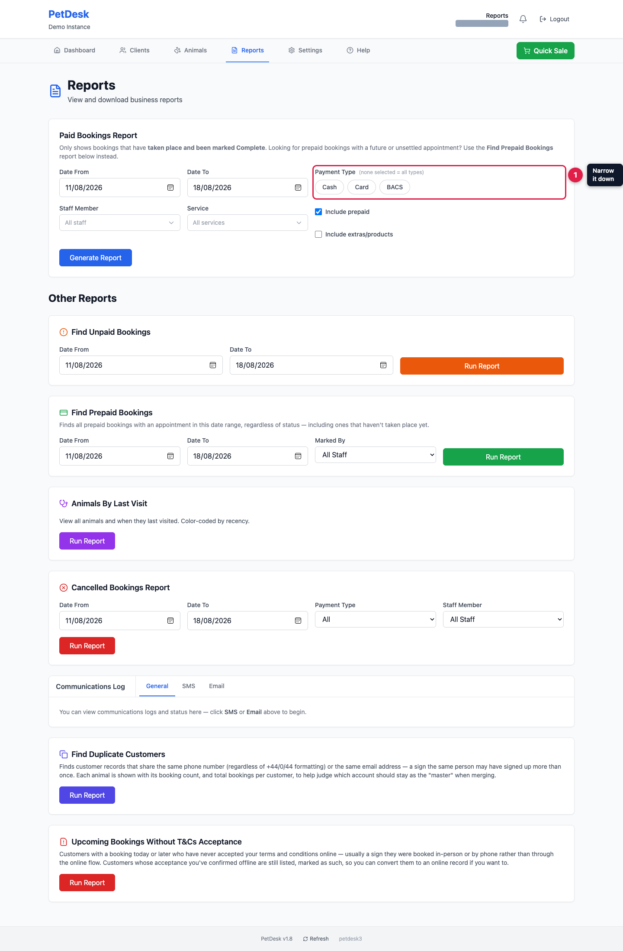
Task: Click the Cancelled Bookings Report X icon
Action: point(64,588)
